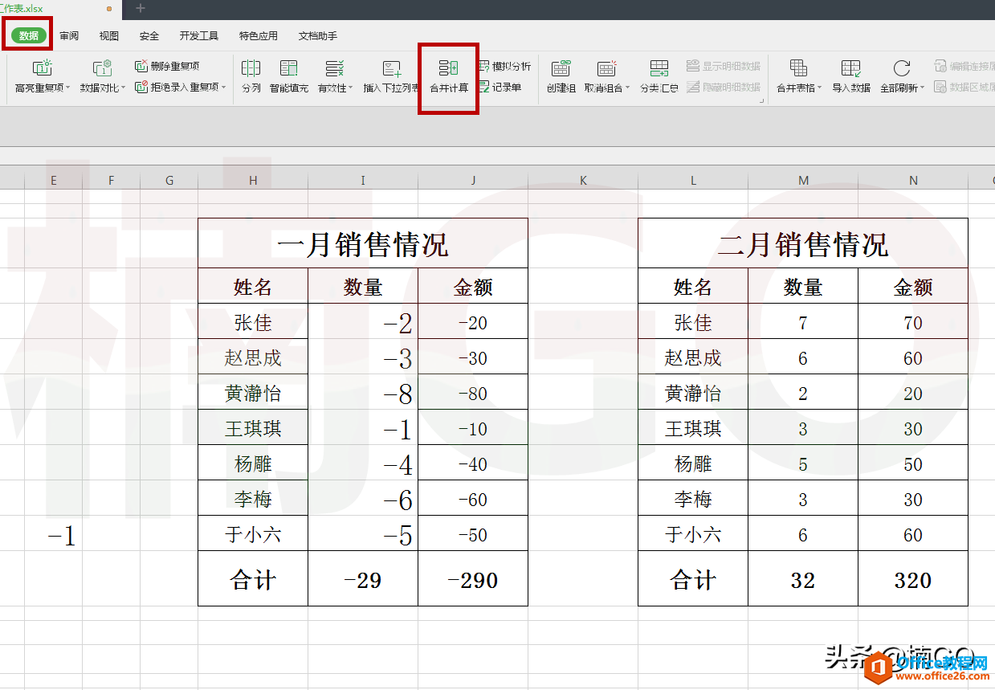Select January 黄瀞怡 amount cell -80
The image size is (995, 690).
point(473,392)
